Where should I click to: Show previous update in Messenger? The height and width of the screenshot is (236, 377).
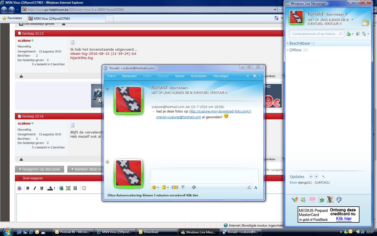(311, 176)
